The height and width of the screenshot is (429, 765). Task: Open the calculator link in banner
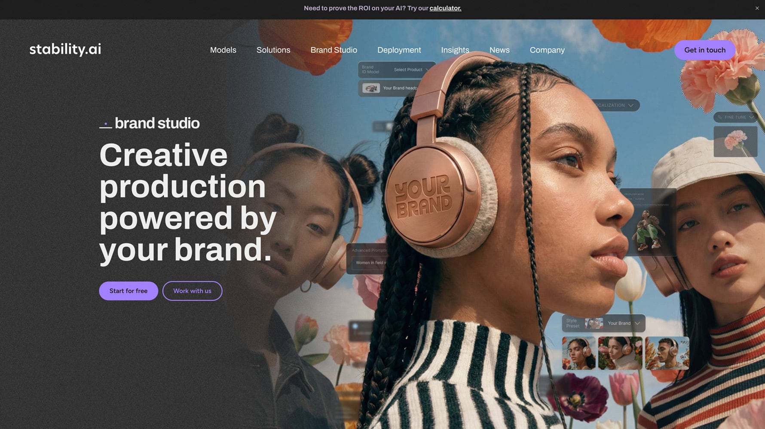445,8
